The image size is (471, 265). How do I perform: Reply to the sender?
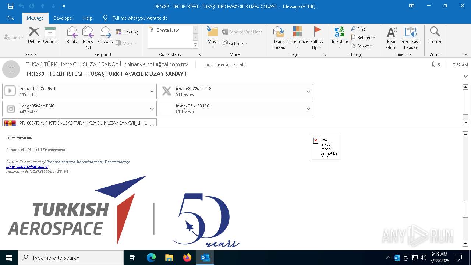tap(72, 35)
